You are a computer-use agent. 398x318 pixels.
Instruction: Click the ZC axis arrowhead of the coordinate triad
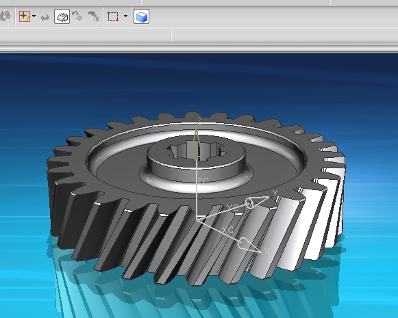pos(197,144)
